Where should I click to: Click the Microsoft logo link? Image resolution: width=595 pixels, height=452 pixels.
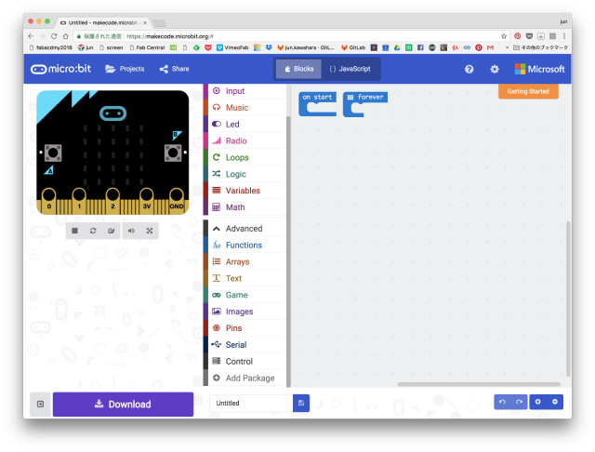(539, 69)
